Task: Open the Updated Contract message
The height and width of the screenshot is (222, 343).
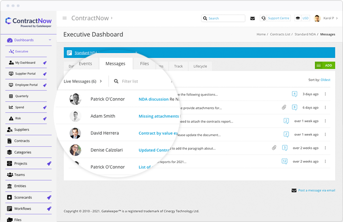Action: coord(154,150)
